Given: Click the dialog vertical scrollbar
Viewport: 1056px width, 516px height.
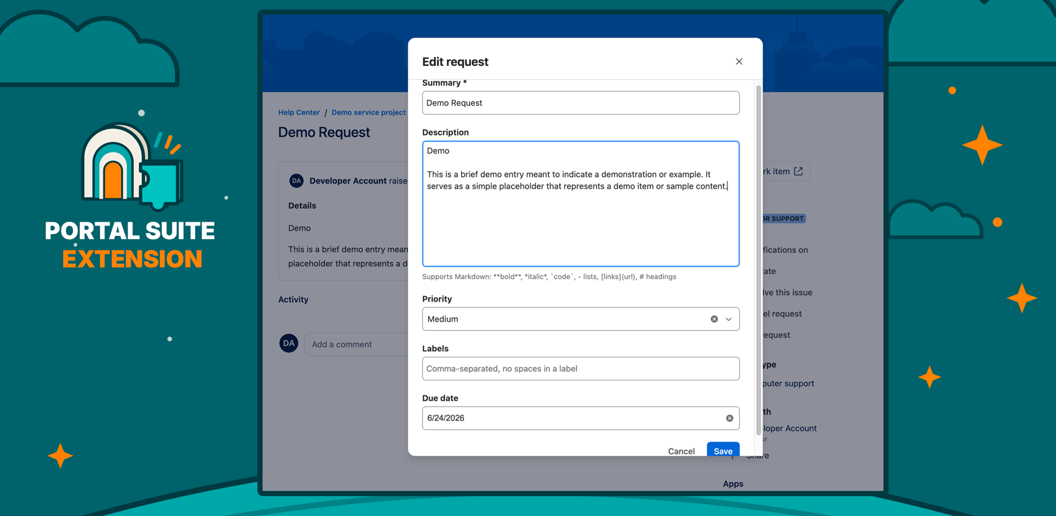Looking at the screenshot, I should tap(759, 261).
